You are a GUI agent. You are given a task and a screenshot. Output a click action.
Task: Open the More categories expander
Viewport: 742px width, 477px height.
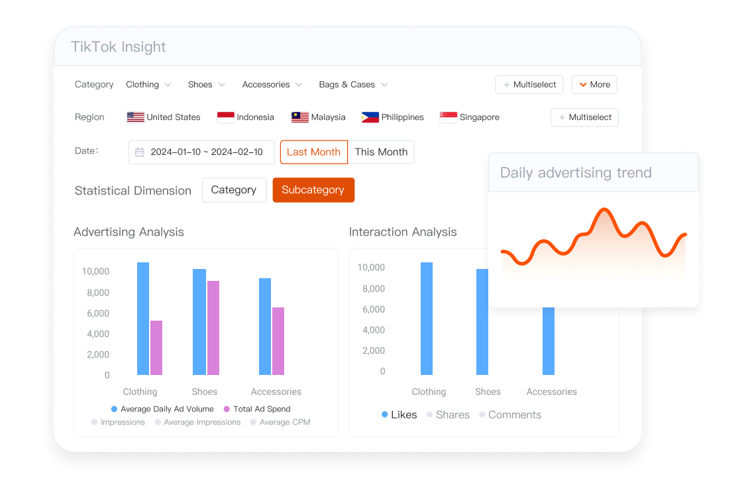595,85
